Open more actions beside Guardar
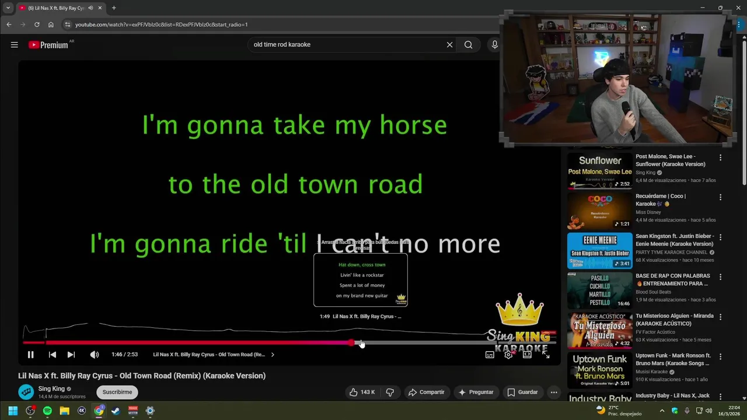 pos(554,393)
